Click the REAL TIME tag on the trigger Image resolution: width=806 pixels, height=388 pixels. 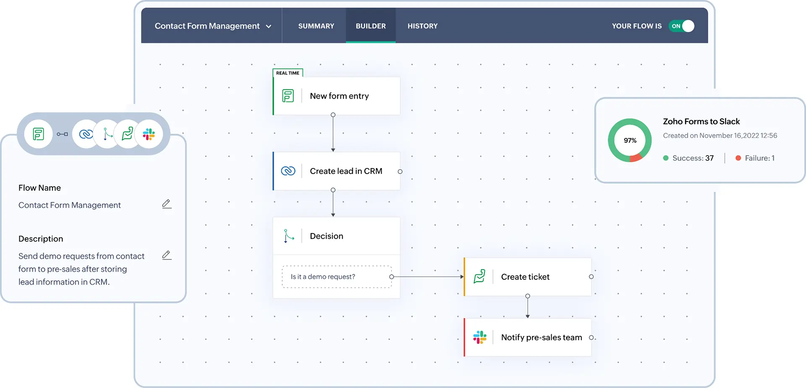288,73
